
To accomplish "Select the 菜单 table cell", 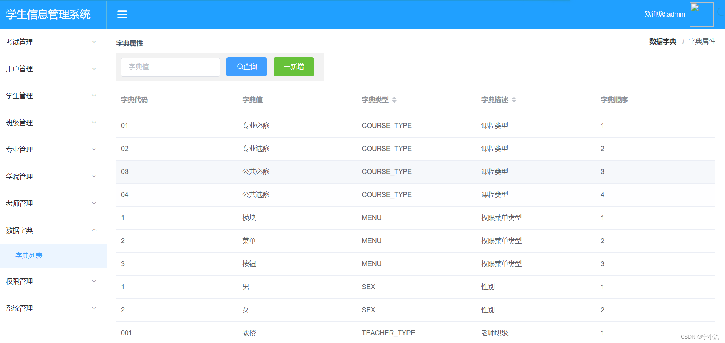I will coord(249,241).
